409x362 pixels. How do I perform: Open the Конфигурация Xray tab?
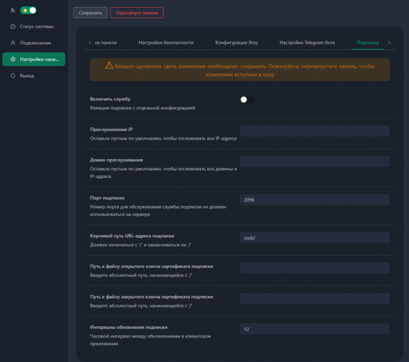236,43
